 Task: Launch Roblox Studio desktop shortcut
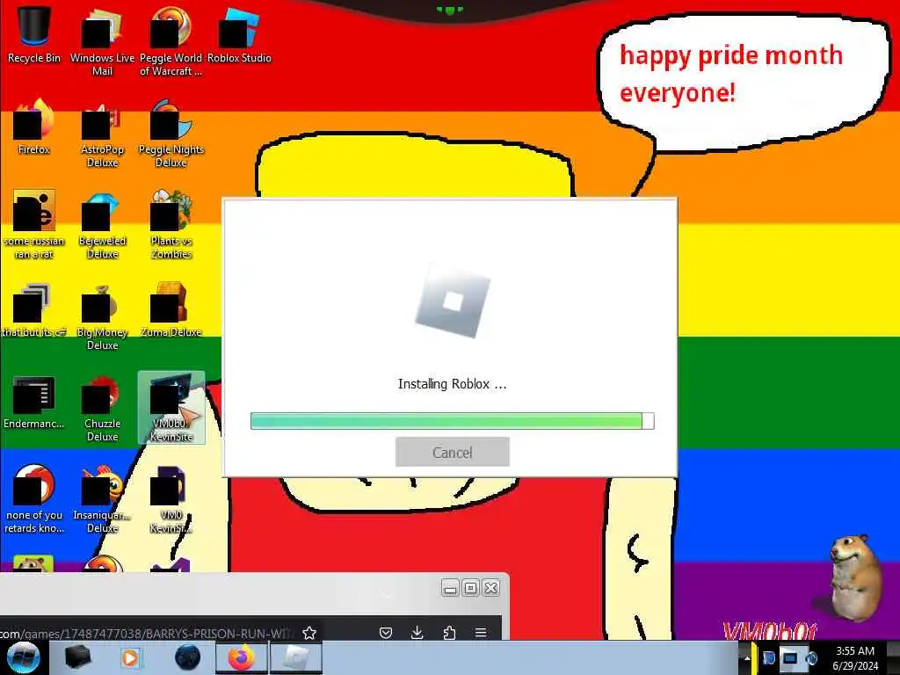(x=239, y=34)
